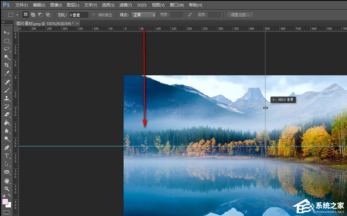Enable the 消除锯齿 anti-alias checkbox

[x=94, y=15]
